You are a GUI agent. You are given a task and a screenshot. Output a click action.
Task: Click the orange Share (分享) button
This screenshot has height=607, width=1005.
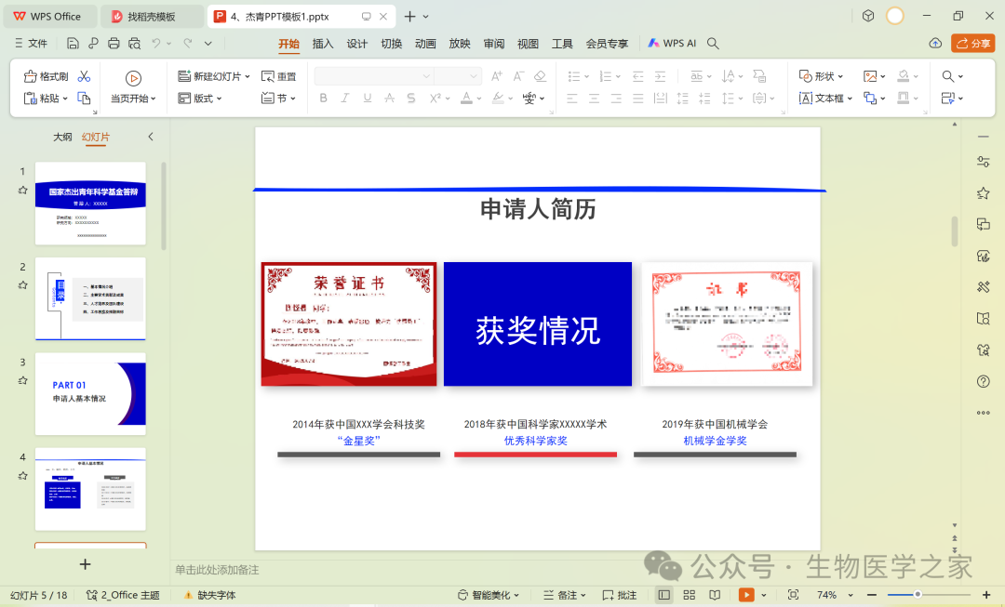click(972, 44)
